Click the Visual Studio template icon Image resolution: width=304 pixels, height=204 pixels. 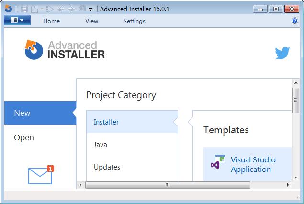[218, 162]
